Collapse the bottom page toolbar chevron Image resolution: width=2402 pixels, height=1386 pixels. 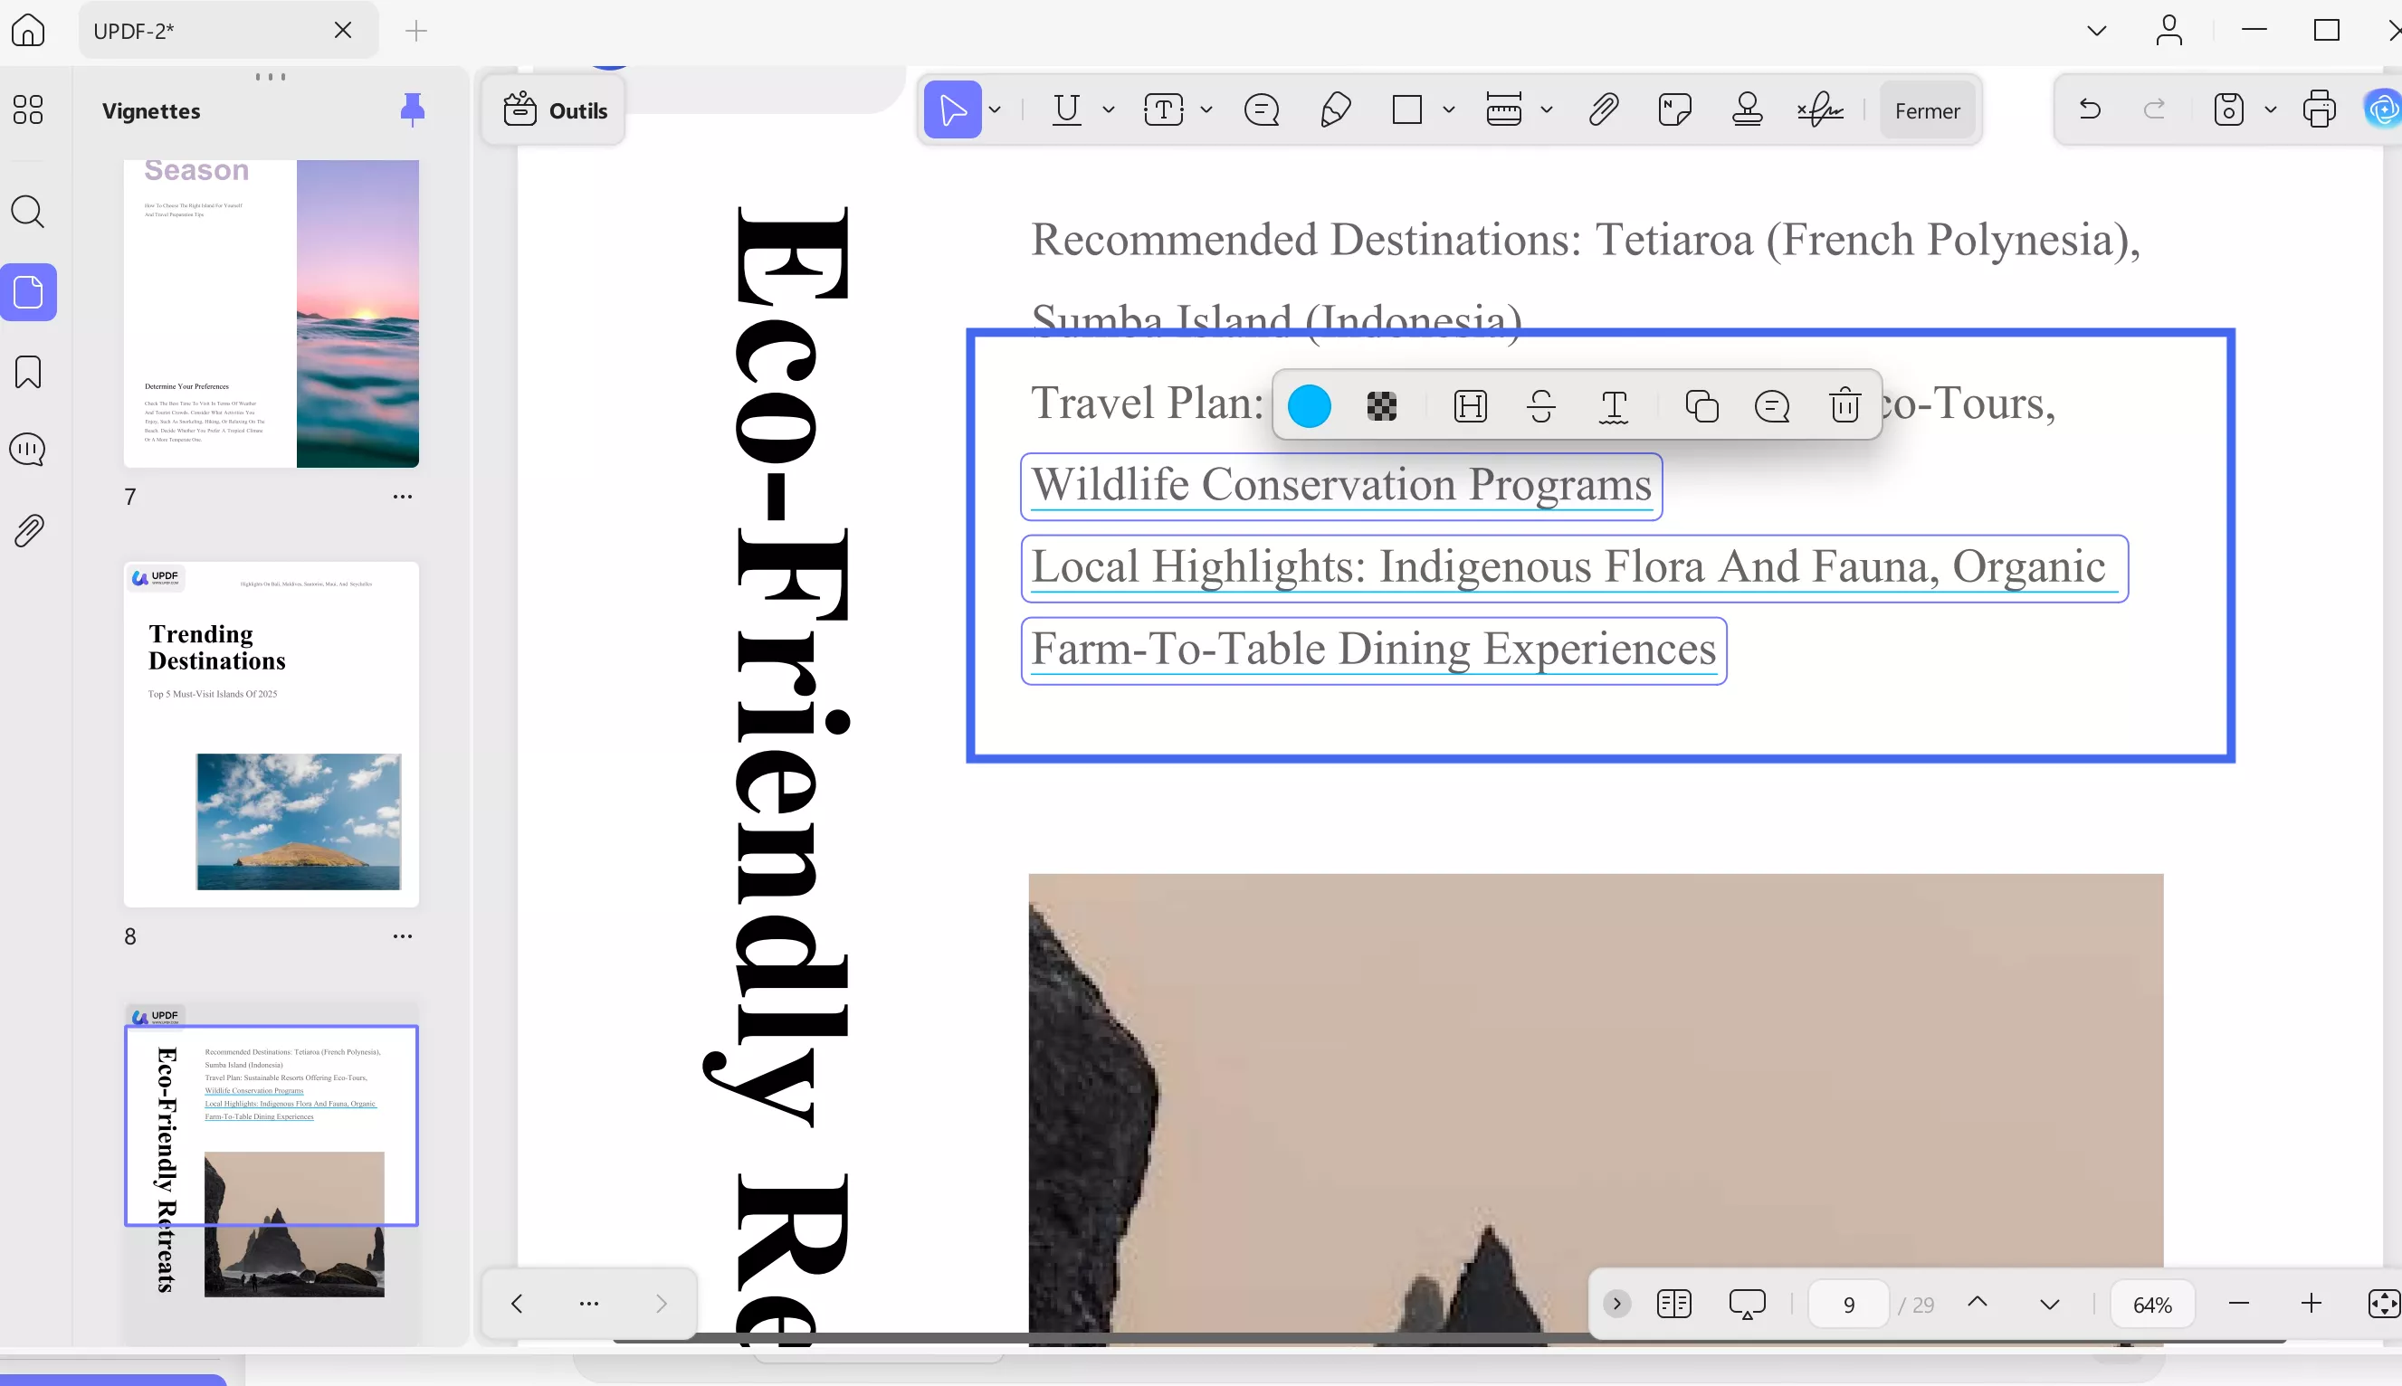(1616, 1305)
